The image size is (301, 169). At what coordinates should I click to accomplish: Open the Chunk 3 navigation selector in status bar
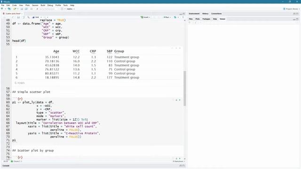[x=16, y=161]
